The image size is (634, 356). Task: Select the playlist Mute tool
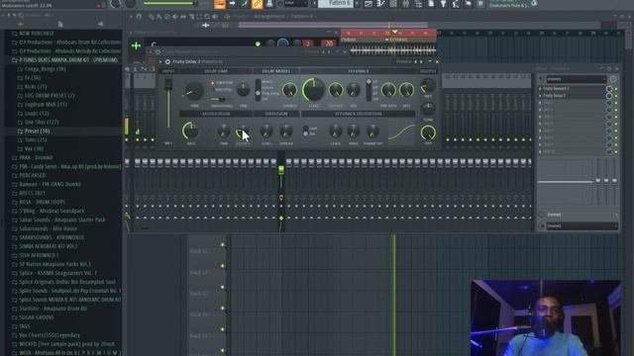(x=175, y=17)
